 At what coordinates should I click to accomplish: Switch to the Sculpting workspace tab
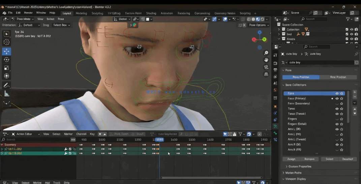tap(97, 13)
